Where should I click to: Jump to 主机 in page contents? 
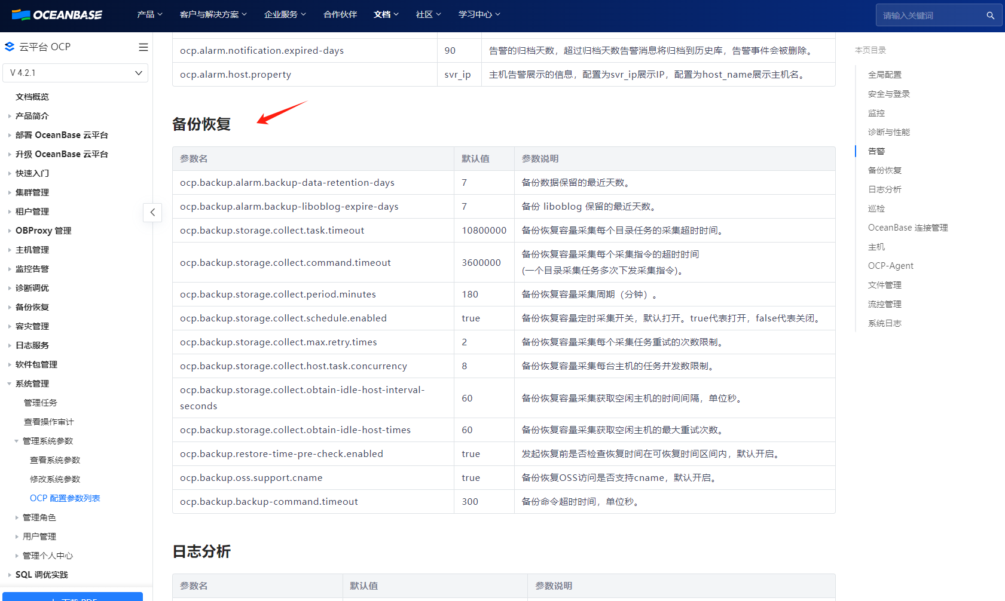876,247
